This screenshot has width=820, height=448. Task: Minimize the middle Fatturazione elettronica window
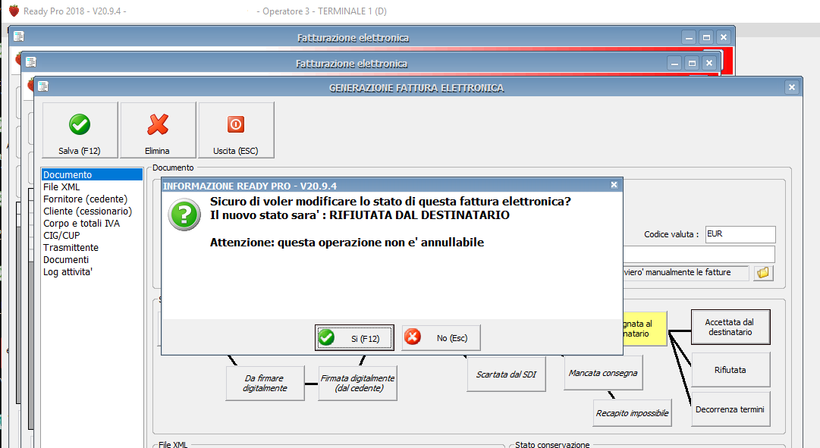click(674, 63)
